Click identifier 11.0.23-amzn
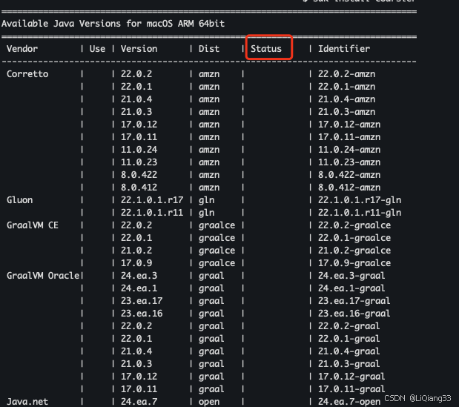Viewport: 459px width, 407px height. pos(349,162)
